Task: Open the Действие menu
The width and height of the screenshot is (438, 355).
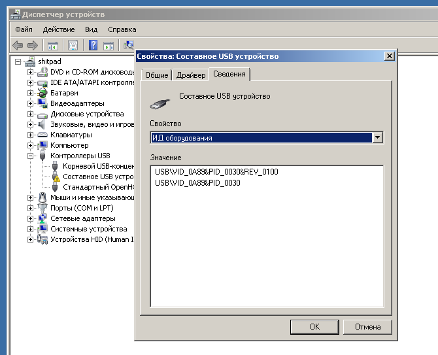Action: 59,29
